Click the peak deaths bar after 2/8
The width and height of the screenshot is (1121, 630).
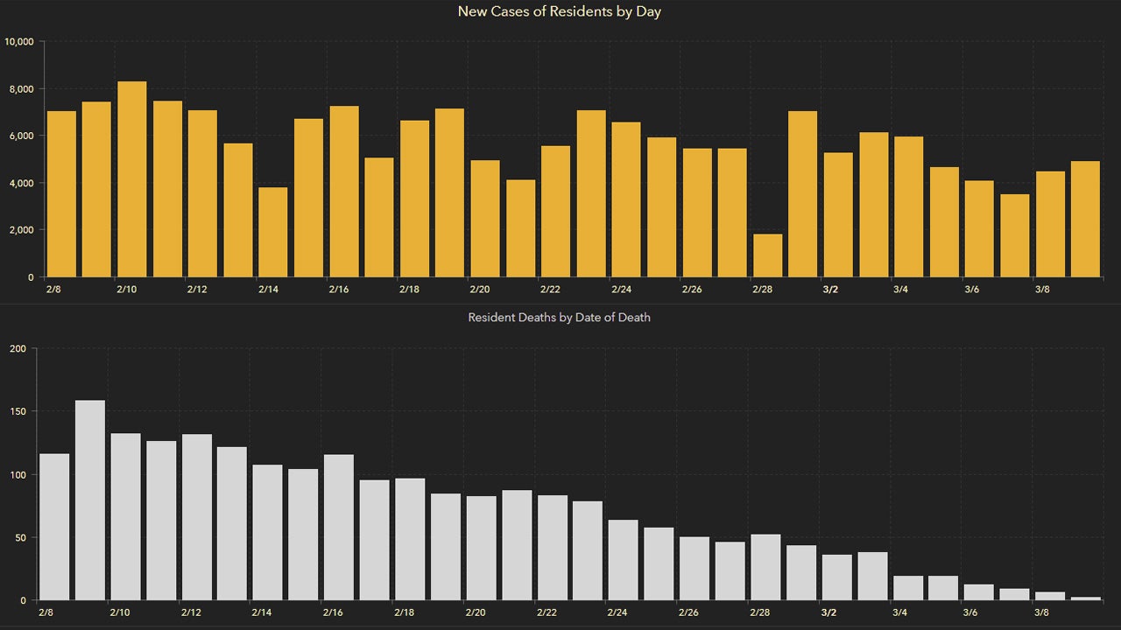coord(90,500)
